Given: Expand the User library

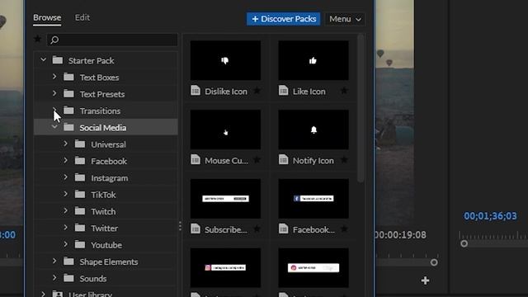Looking at the screenshot, I should (44, 294).
